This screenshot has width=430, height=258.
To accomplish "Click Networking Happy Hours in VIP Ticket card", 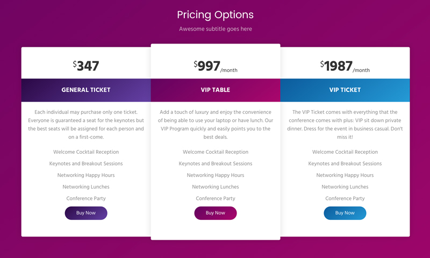I will [345, 175].
